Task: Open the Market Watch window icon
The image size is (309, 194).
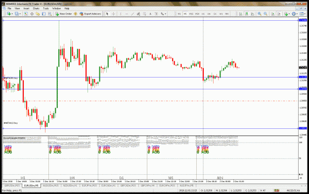Action: [26, 14]
